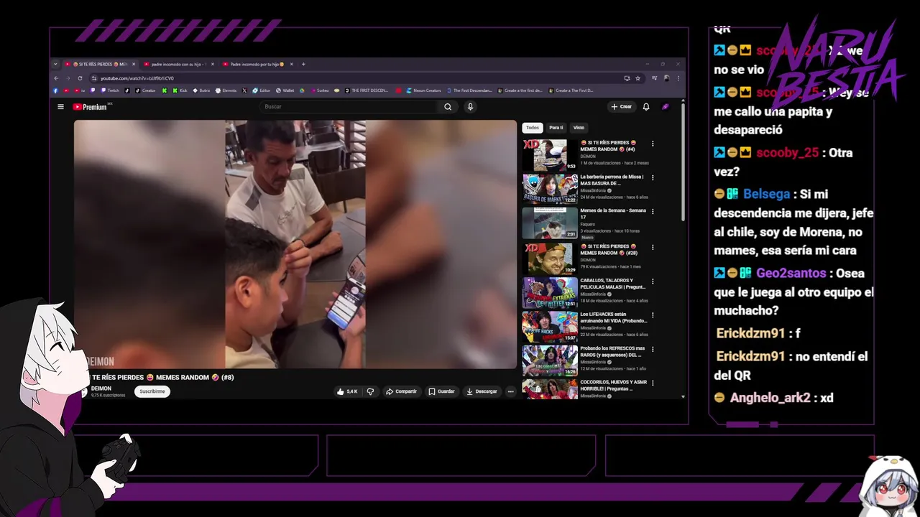Image resolution: width=920 pixels, height=517 pixels.
Task: Open the YouTube hamburger guide menu
Action: (x=60, y=107)
